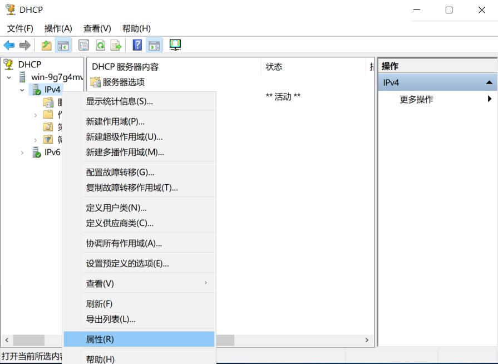The width and height of the screenshot is (498, 364).
Task: Select the win-9g7g4mv server label
Action: (x=57, y=77)
